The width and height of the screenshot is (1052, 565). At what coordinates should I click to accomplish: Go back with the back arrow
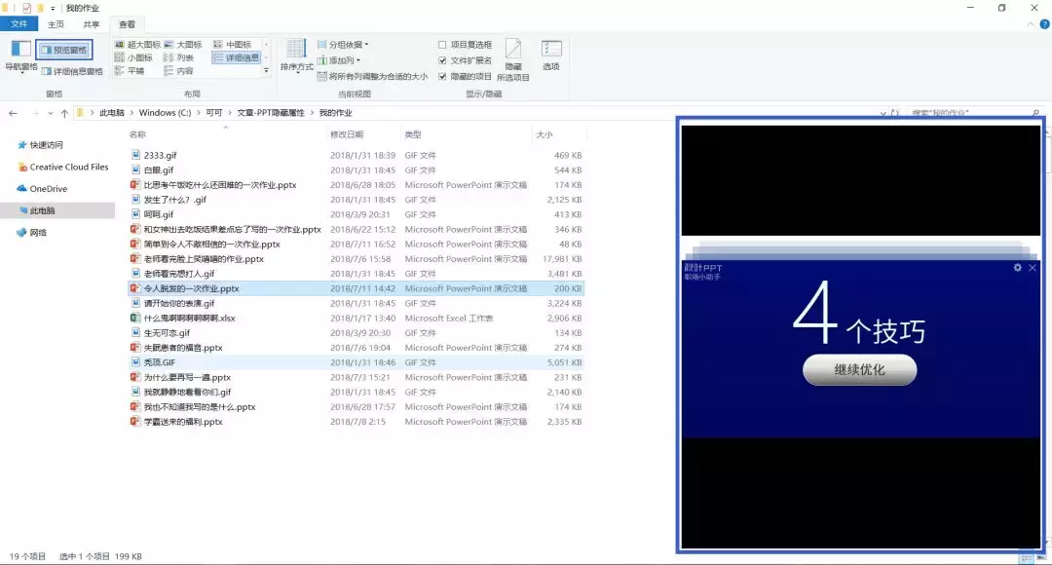click(13, 113)
